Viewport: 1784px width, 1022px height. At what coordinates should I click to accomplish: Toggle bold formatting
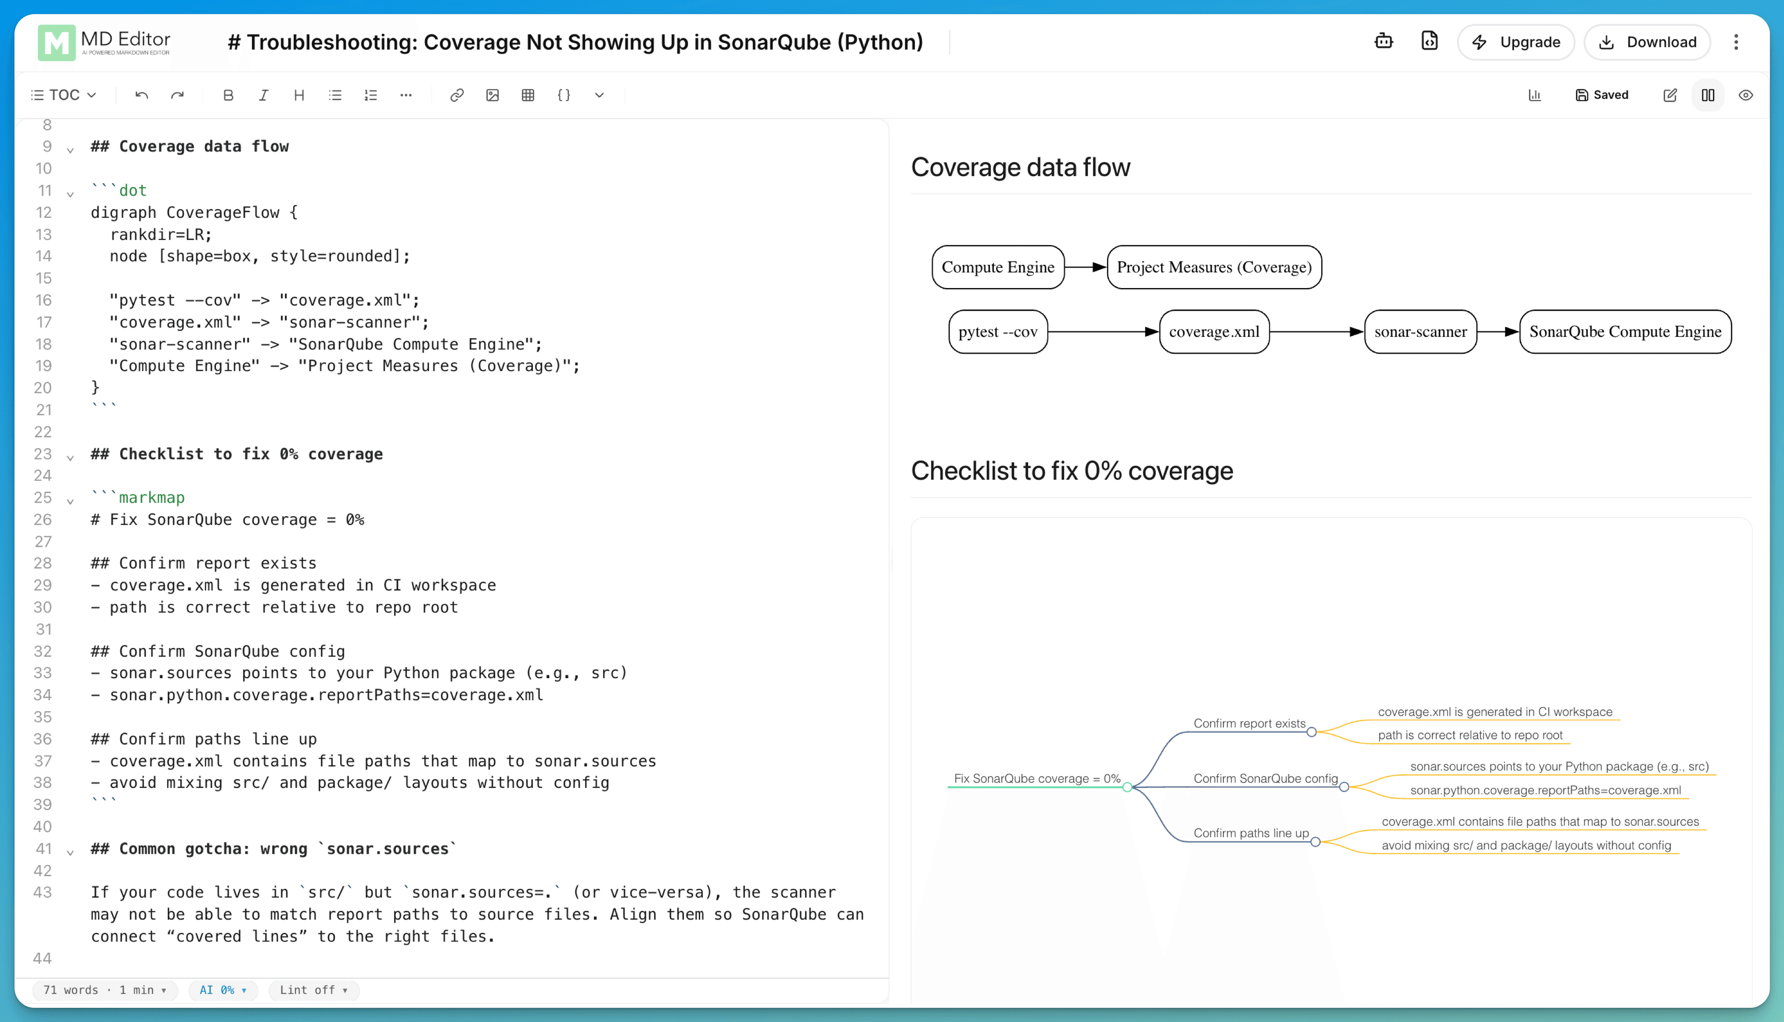[x=228, y=95]
